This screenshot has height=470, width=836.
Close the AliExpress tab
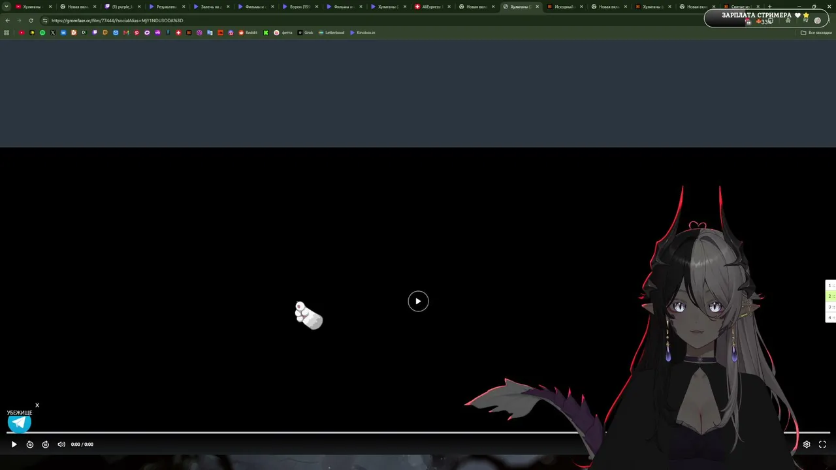pos(449,7)
